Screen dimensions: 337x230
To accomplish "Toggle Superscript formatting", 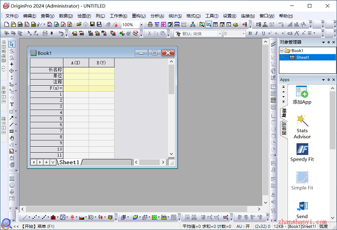I will click(x=270, y=33).
